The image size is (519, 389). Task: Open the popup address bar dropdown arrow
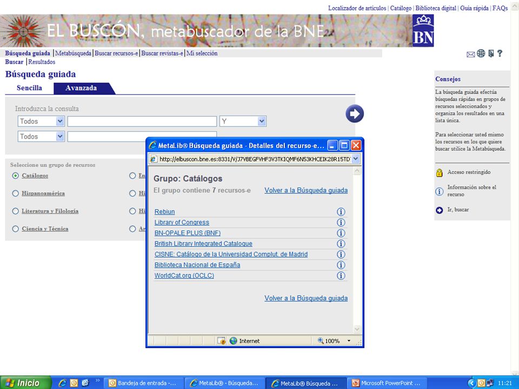tap(356, 159)
